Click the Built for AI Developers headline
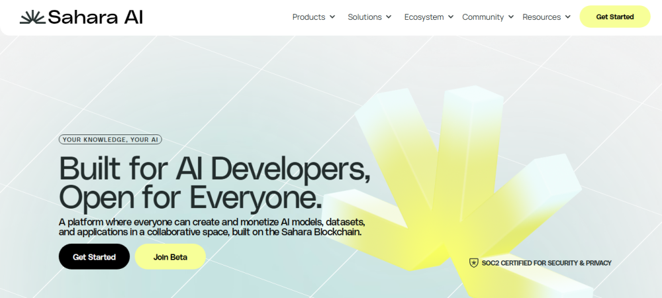This screenshot has width=662, height=298. [x=214, y=168]
